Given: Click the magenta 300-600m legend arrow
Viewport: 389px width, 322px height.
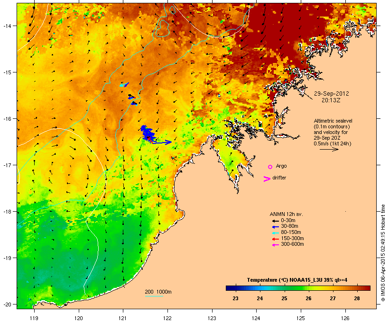Looking at the screenshot, I should (x=275, y=245).
